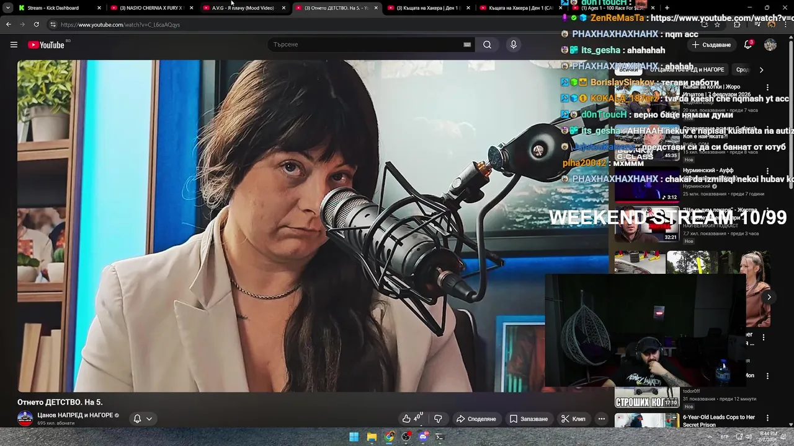The image size is (794, 446).
Task: Reload the page with refresh icon
Action: pyautogui.click(x=36, y=25)
